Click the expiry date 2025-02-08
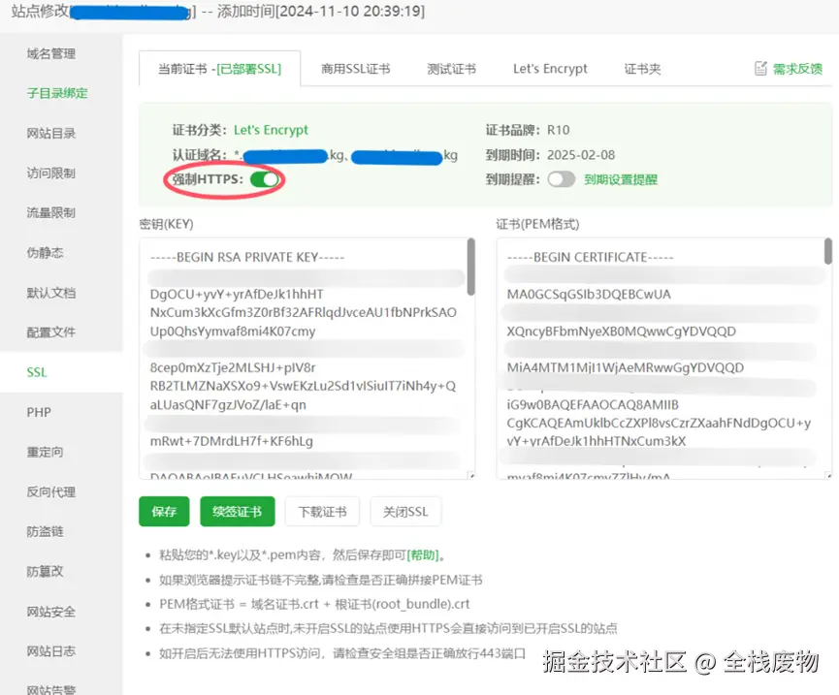The width and height of the screenshot is (839, 695). (x=581, y=155)
